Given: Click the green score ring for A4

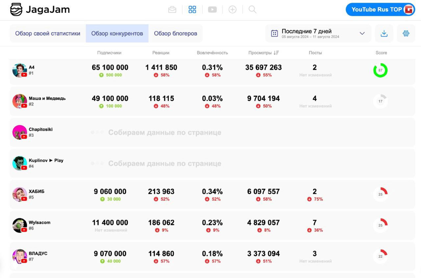Looking at the screenshot, I should point(380,70).
